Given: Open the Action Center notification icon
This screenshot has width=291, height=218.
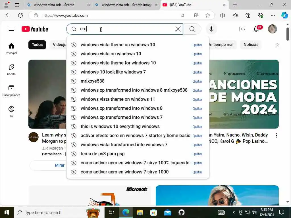Looking at the screenshot, I should pyautogui.click(x=282, y=212).
